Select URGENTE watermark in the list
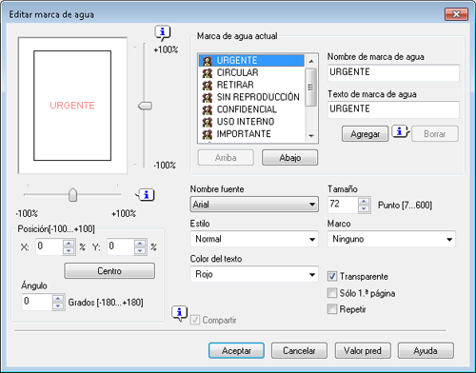 click(x=251, y=60)
